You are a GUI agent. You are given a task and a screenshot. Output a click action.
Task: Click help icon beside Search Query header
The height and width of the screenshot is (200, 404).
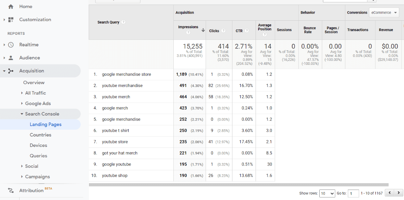click(123, 22)
